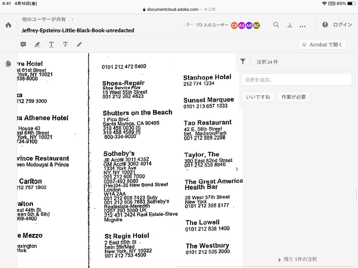Viewport: 358px width, 268px height.
Task: Click the Sotheby's entry heading
Action: (119, 154)
